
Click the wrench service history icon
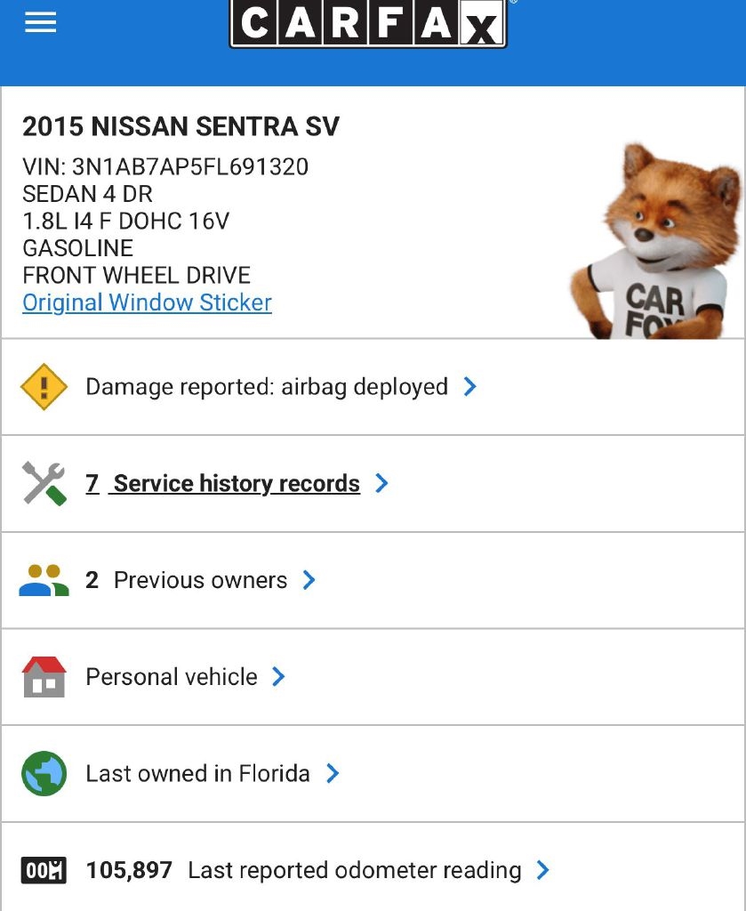click(x=44, y=484)
